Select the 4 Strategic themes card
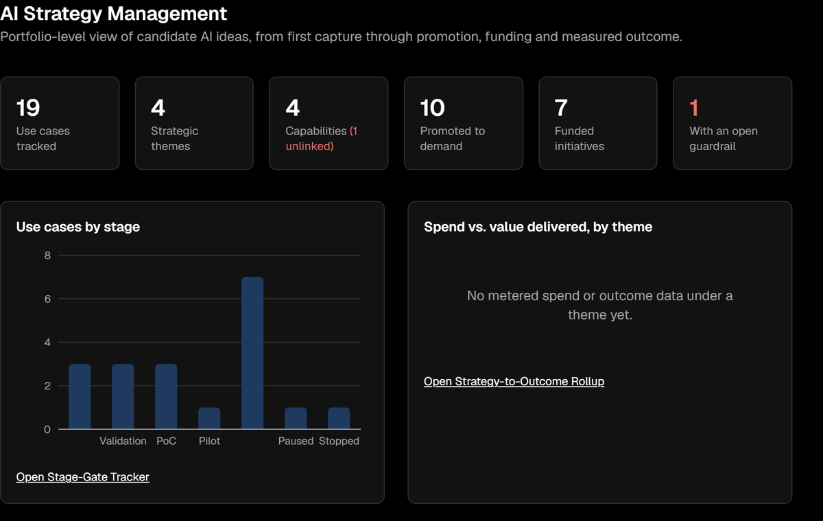 coord(194,123)
